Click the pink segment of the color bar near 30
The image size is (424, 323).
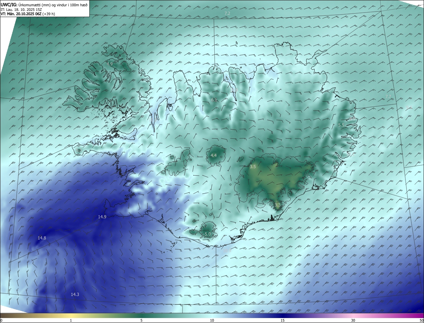click(x=353, y=315)
